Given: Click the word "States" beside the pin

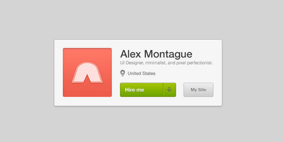Looking at the screenshot, I should click(x=149, y=73).
